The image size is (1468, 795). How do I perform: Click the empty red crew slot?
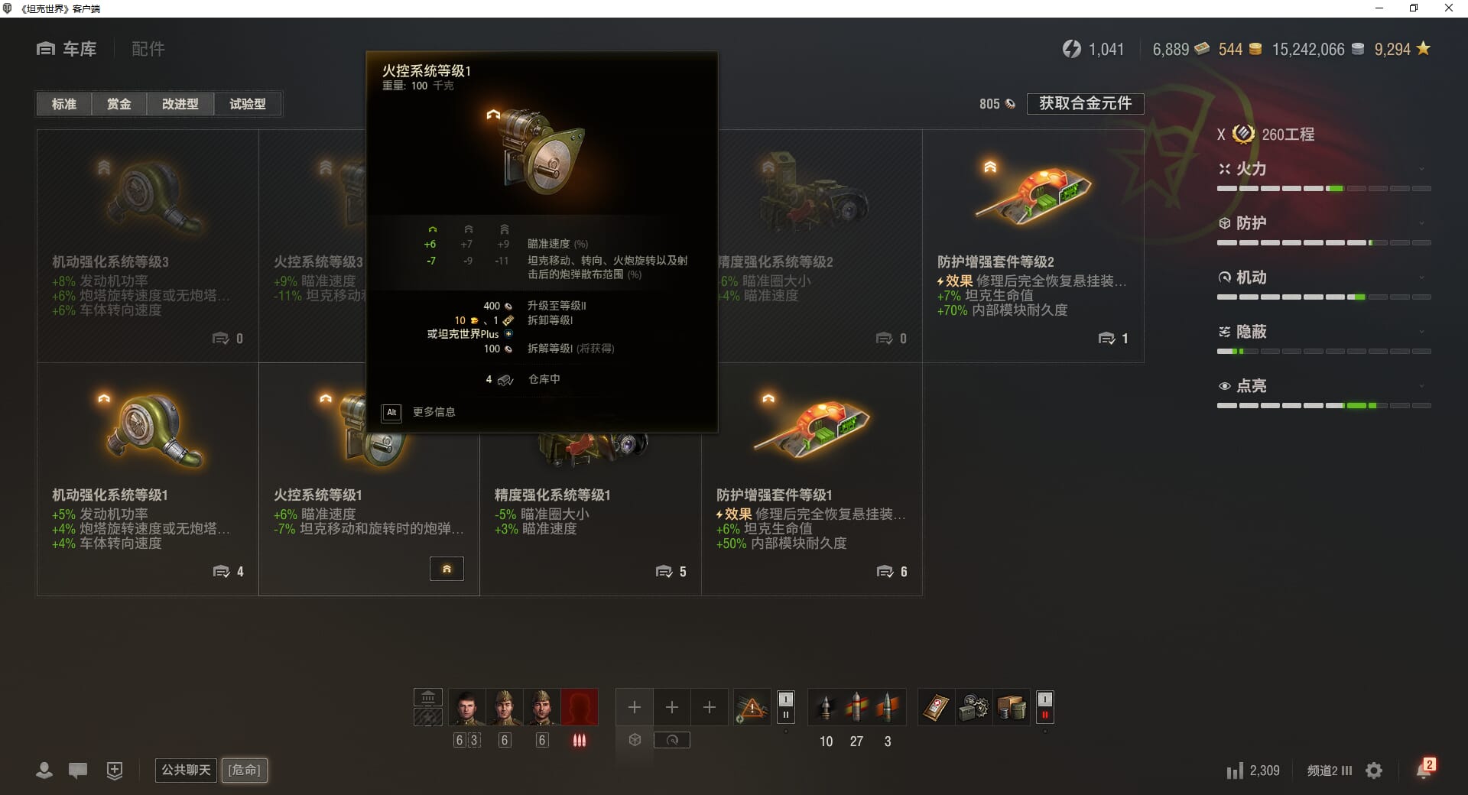pyautogui.click(x=579, y=707)
